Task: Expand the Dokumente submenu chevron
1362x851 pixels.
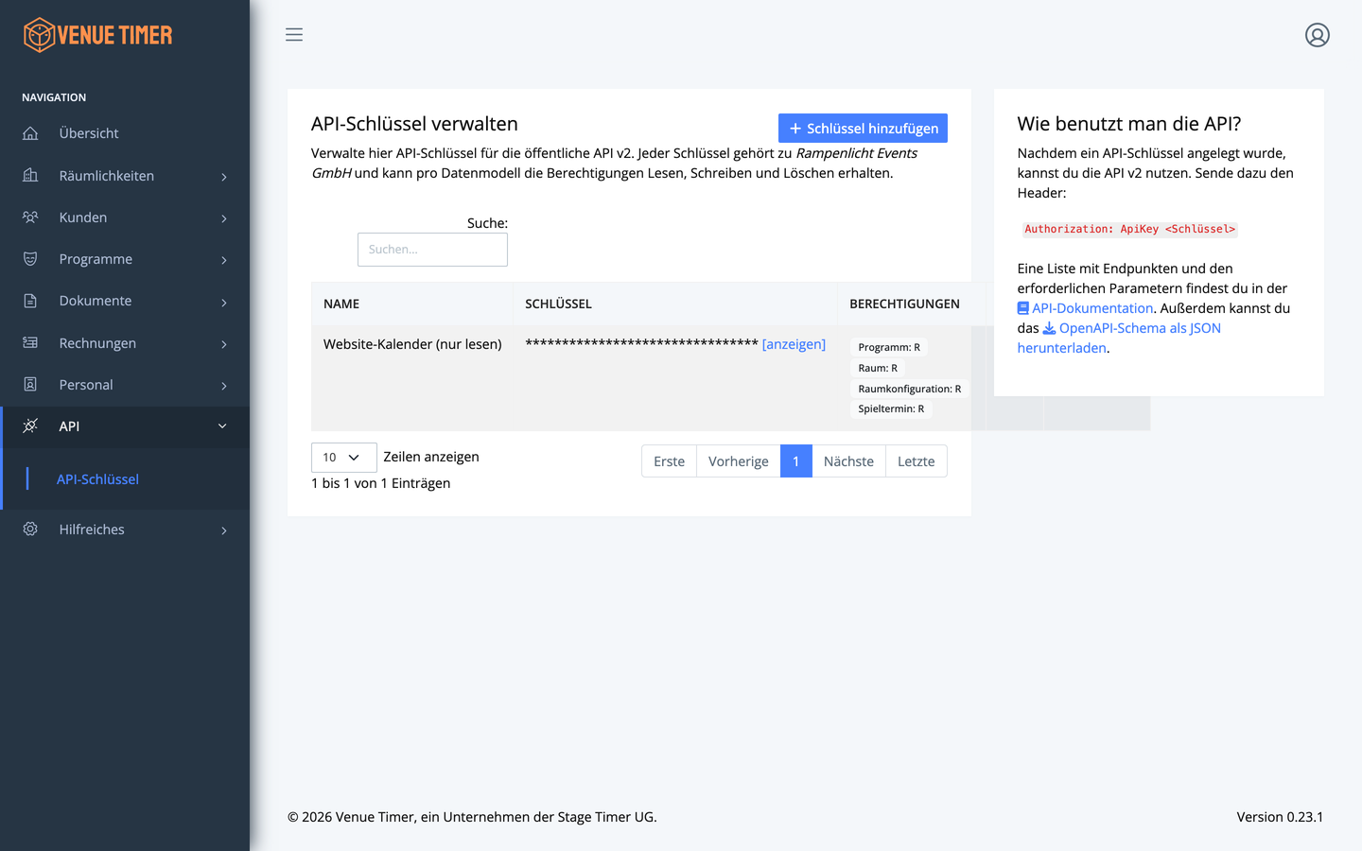Action: click(224, 303)
